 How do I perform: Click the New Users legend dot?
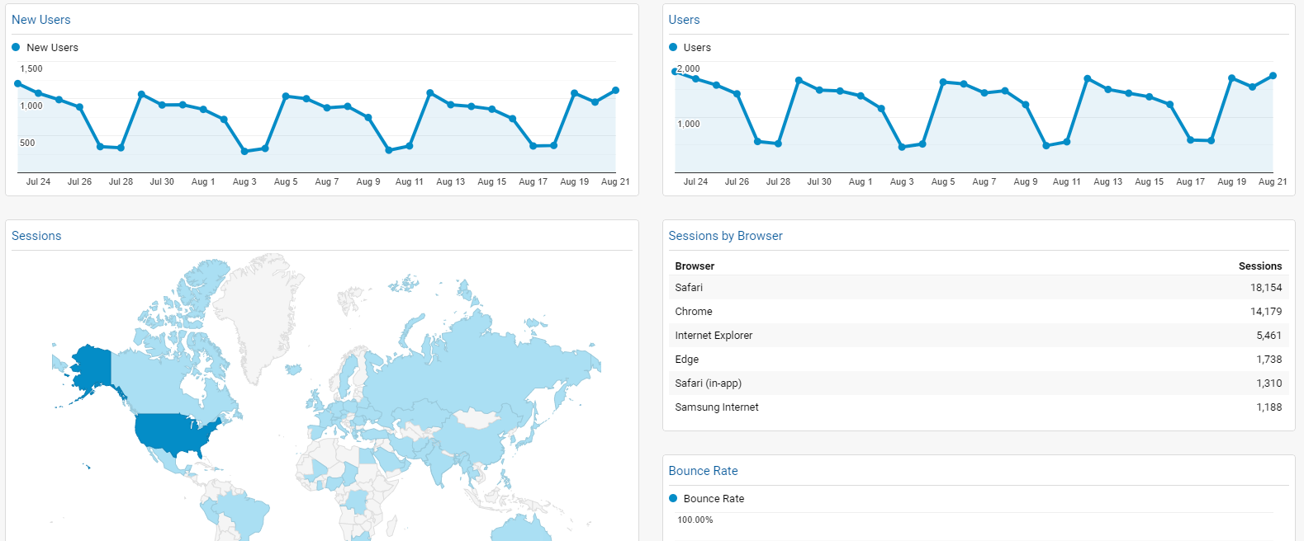click(x=16, y=47)
